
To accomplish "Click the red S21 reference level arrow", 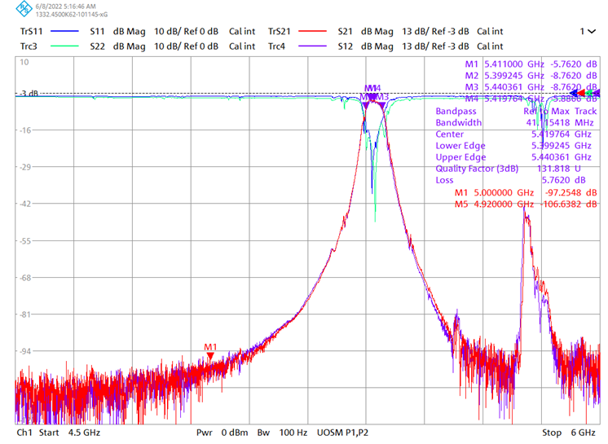I will click(x=581, y=93).
